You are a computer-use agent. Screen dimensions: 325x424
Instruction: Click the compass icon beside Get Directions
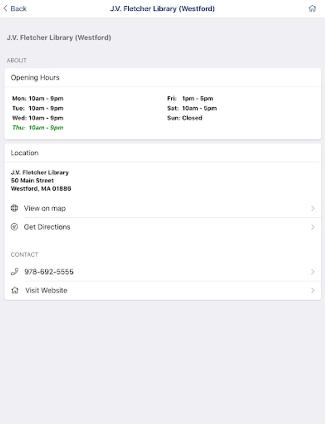(x=15, y=227)
